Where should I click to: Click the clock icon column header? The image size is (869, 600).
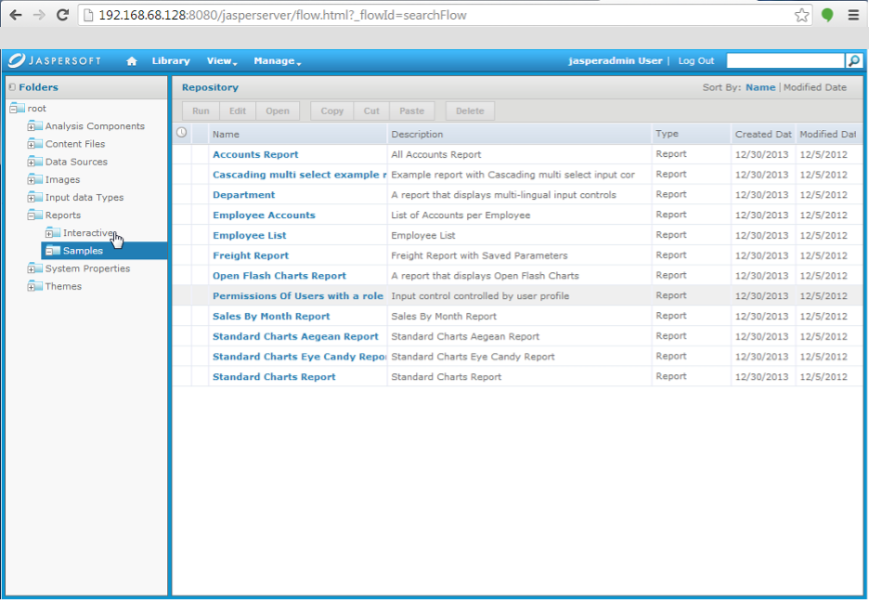point(181,133)
